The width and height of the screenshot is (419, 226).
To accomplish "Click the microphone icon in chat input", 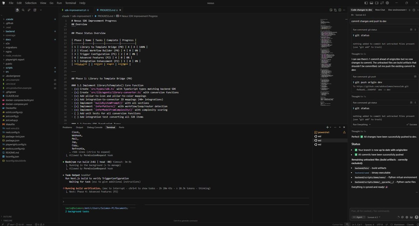I will 417,217.
